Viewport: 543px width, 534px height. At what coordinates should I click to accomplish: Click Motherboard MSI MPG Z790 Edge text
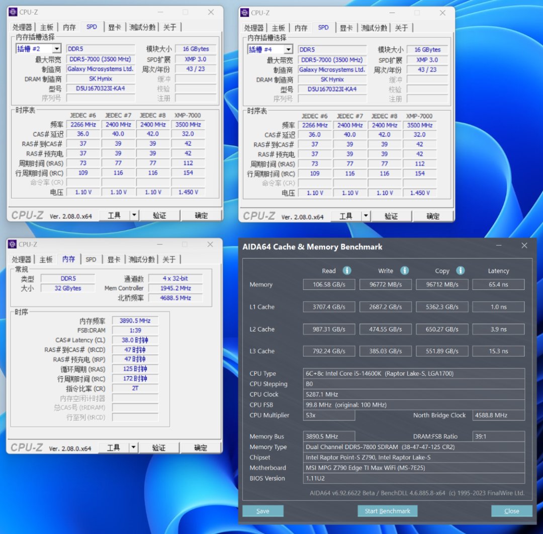pyautogui.click(x=414, y=468)
